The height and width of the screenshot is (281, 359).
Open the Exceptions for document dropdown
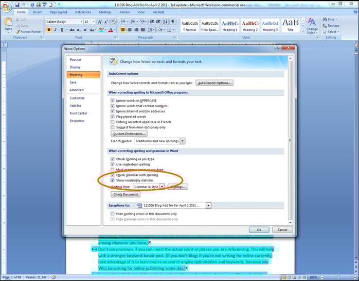[208, 205]
